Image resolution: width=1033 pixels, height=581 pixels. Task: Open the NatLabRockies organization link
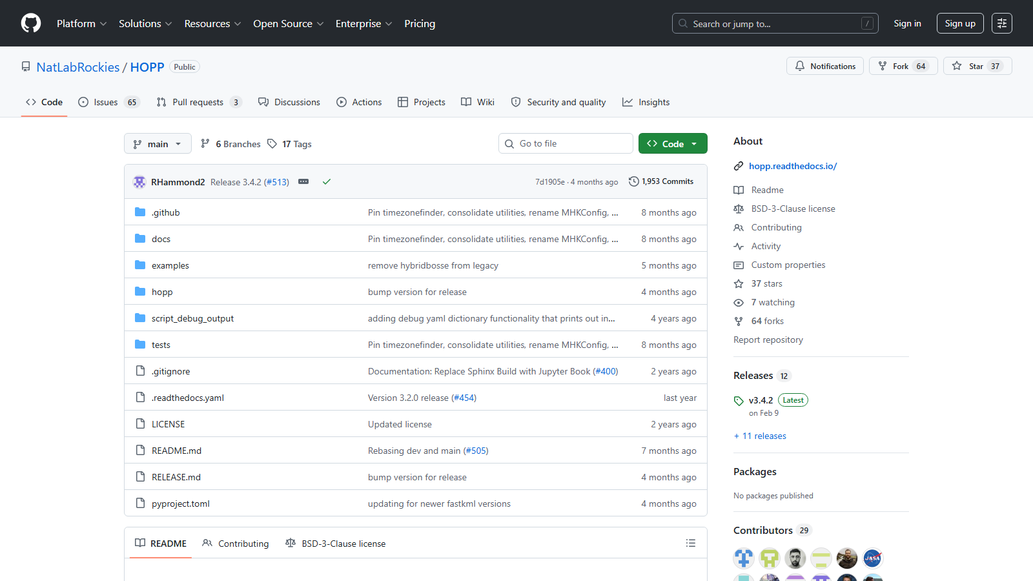click(x=78, y=67)
